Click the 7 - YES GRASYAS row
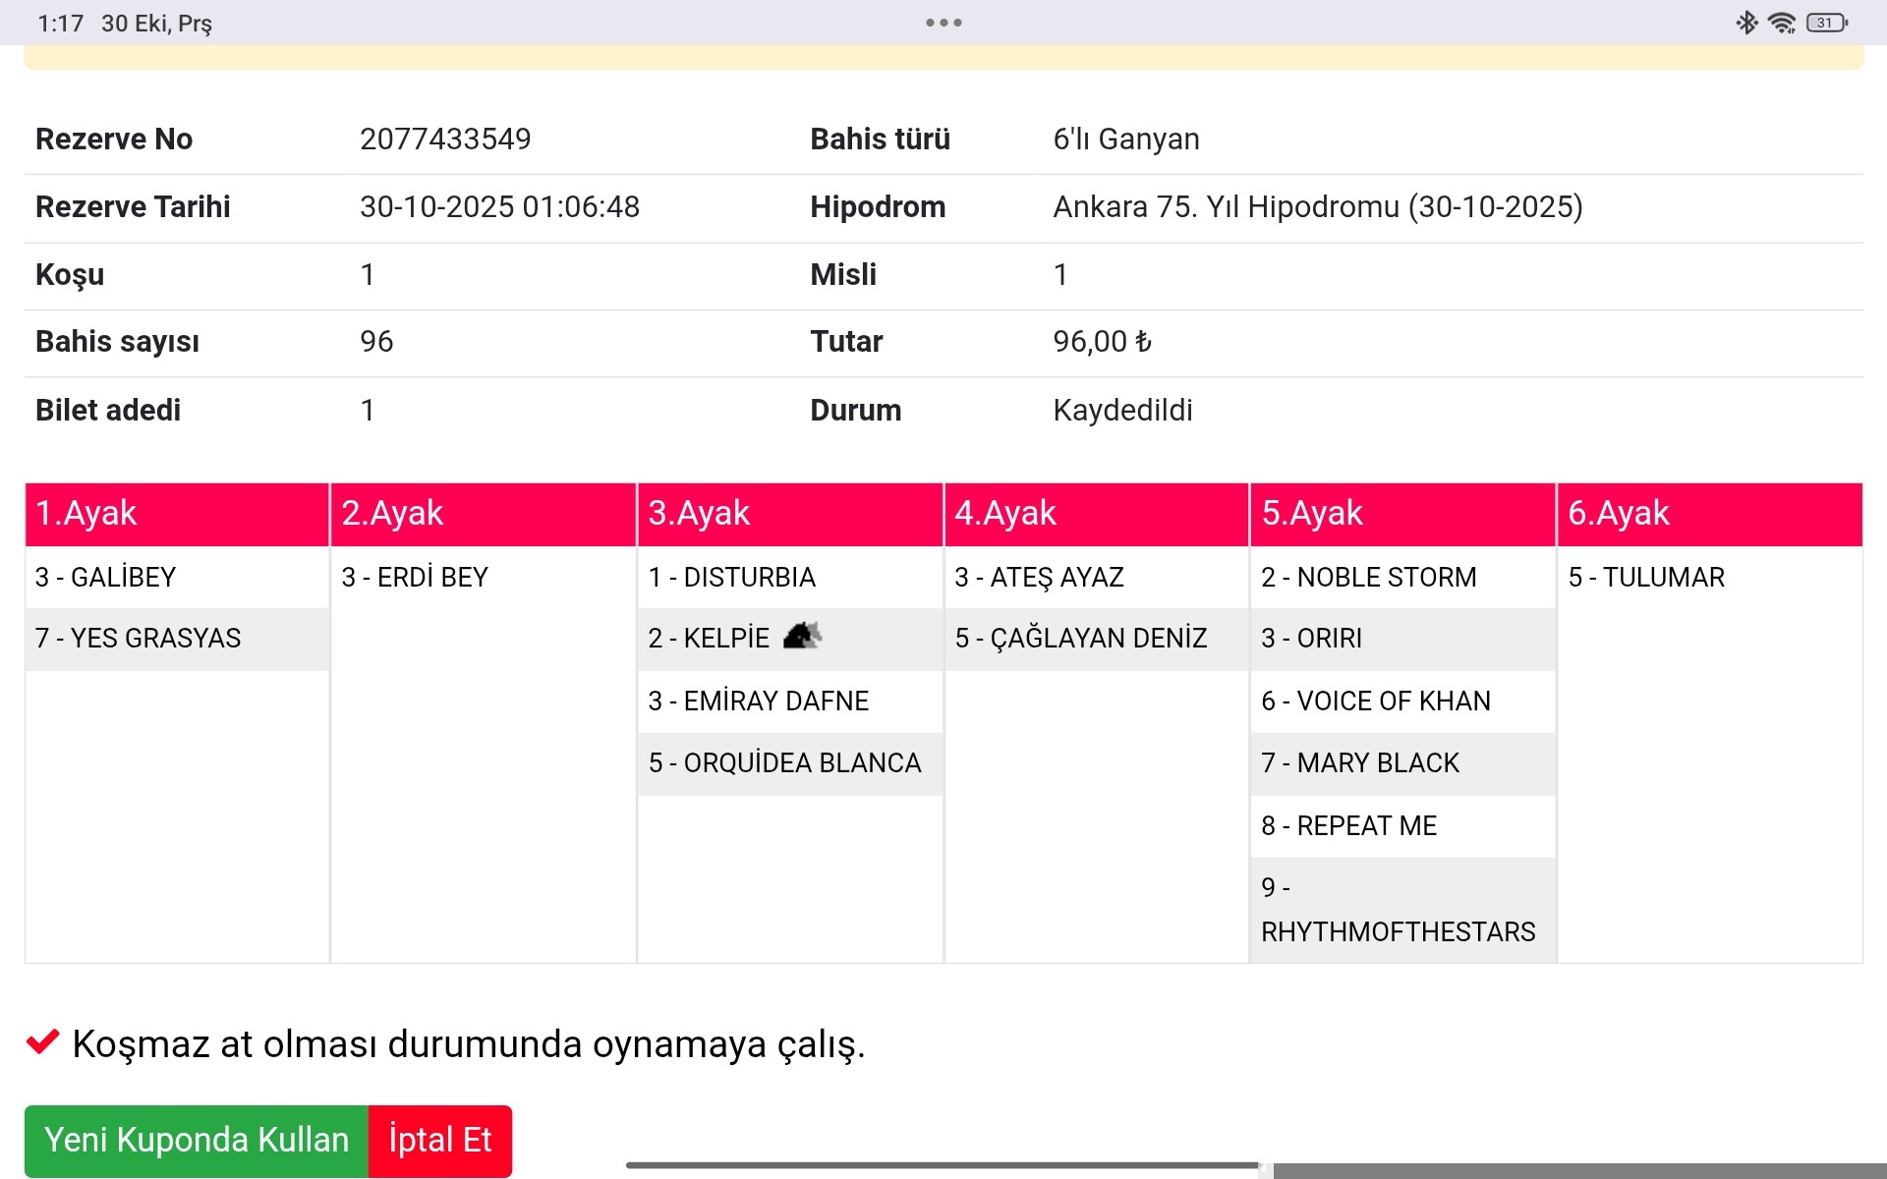Viewport: 1887px width, 1179px height. 139,639
